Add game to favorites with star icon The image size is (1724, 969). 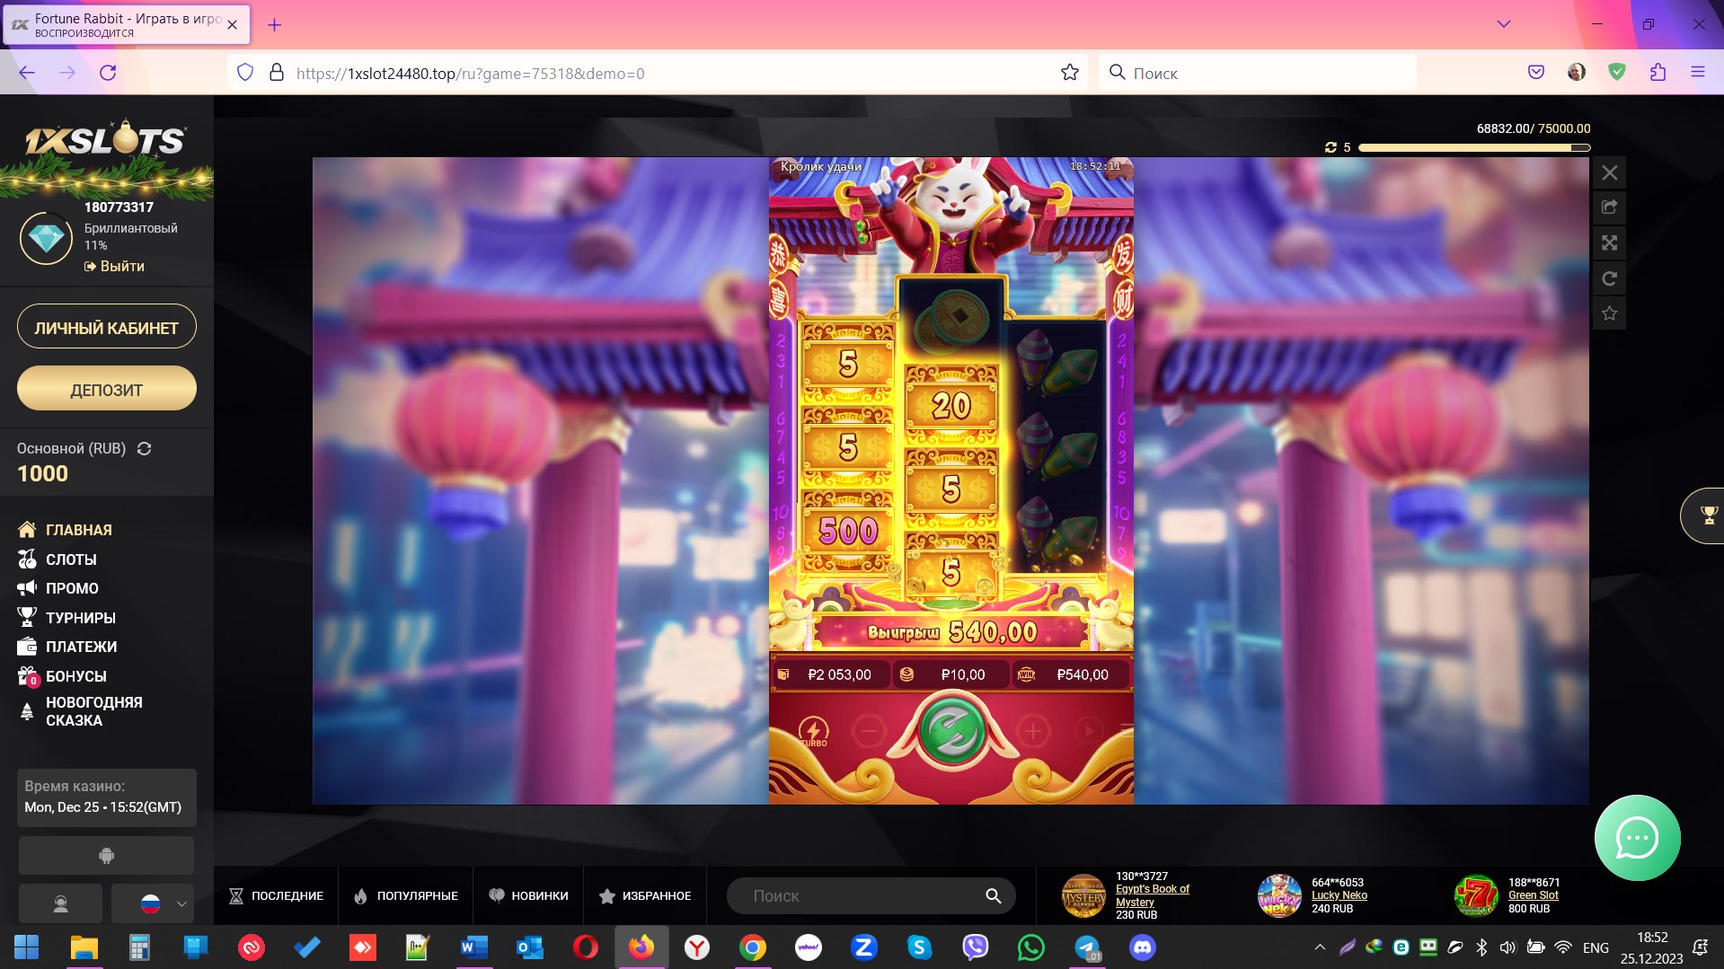click(x=1609, y=313)
